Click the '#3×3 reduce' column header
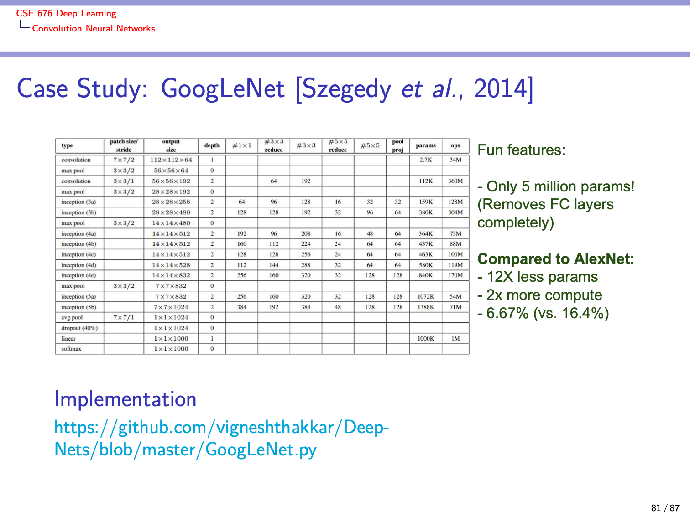The height and width of the screenshot is (517, 690). (x=274, y=145)
